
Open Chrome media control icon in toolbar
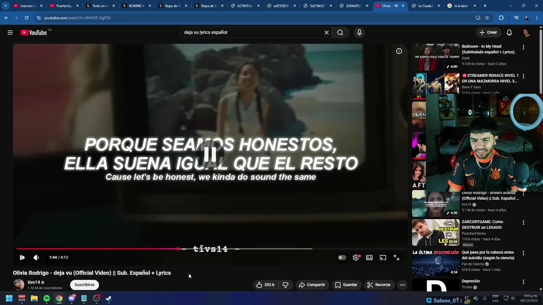pos(516,18)
